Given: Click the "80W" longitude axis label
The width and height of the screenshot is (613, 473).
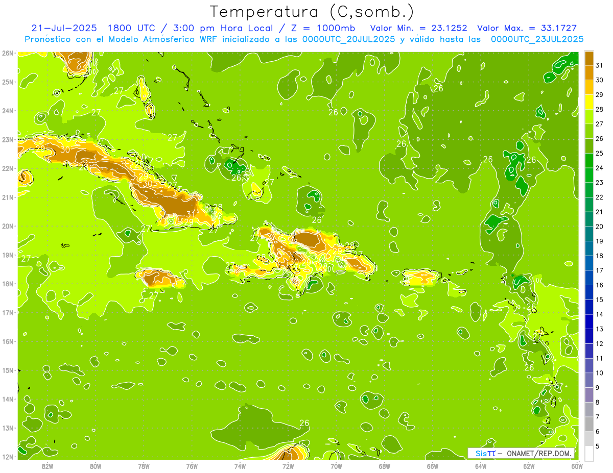Looking at the screenshot, I should [96, 466].
